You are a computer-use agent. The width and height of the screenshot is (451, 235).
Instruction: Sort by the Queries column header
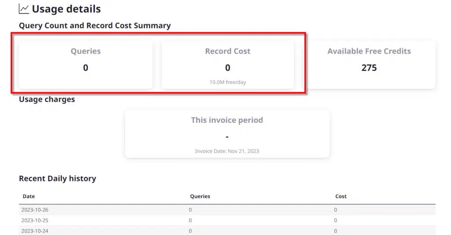[x=200, y=196]
